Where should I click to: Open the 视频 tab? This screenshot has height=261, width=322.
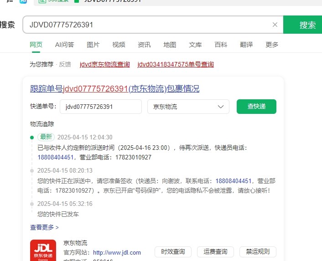(119, 45)
